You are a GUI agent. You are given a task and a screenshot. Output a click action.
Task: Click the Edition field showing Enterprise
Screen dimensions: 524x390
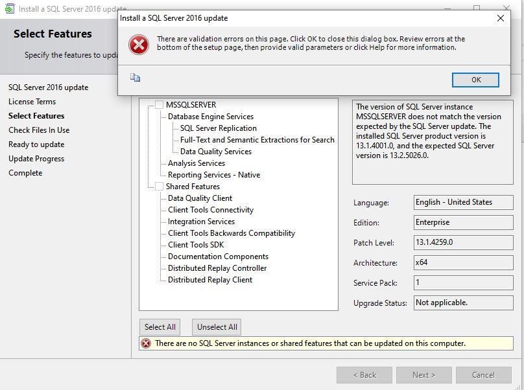463,222
